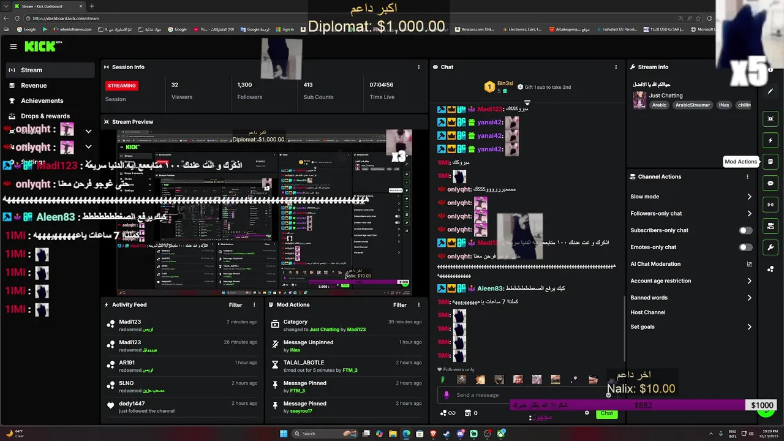Image resolution: width=784 pixels, height=441 pixels.
Task: Click microphone icon in chat input
Action: click(447, 395)
